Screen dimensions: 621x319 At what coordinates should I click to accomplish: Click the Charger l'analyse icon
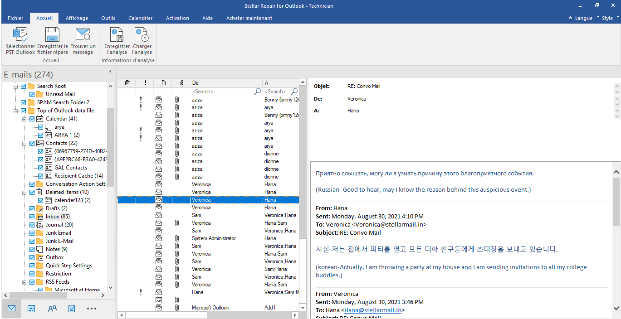(x=142, y=35)
